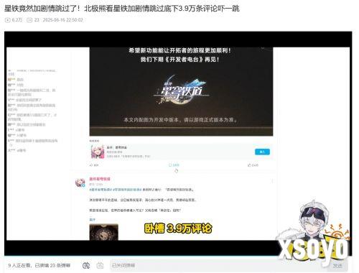The image size is (359, 273).
Task: Click the video title heading text
Action: click(x=122, y=9)
